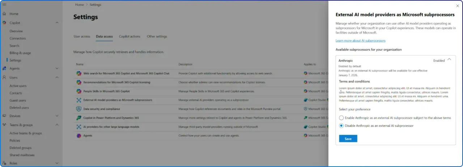Click the Applies to column header

point(310,64)
